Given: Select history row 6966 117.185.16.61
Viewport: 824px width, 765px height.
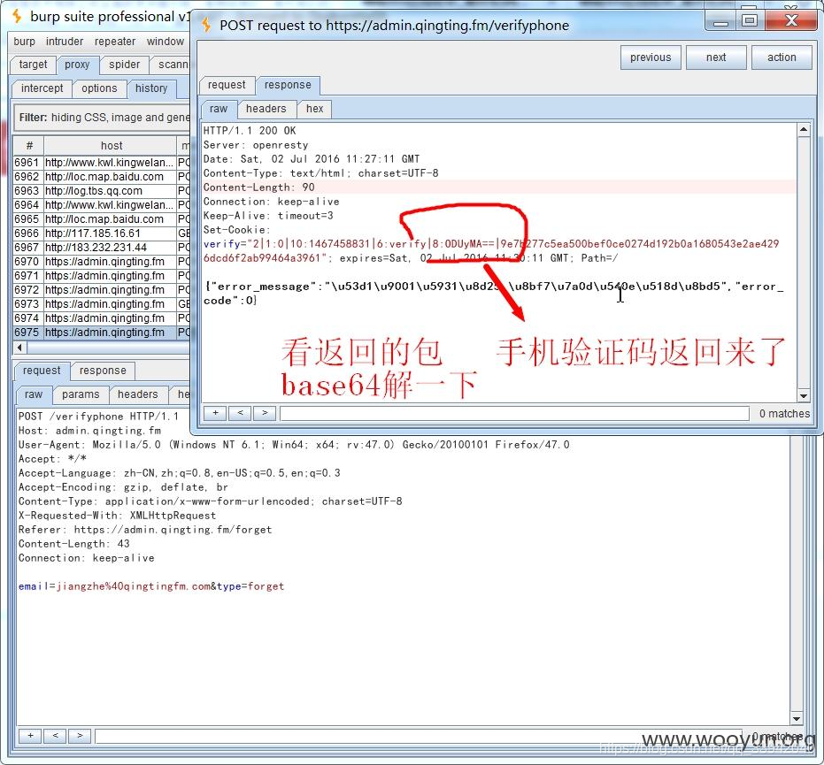Looking at the screenshot, I should (x=102, y=233).
